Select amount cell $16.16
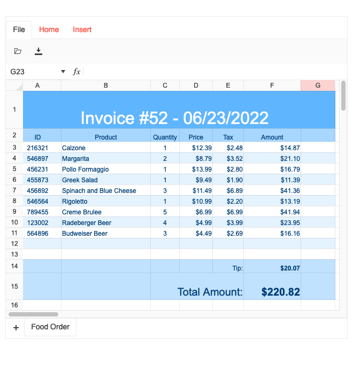 pyautogui.click(x=272, y=233)
